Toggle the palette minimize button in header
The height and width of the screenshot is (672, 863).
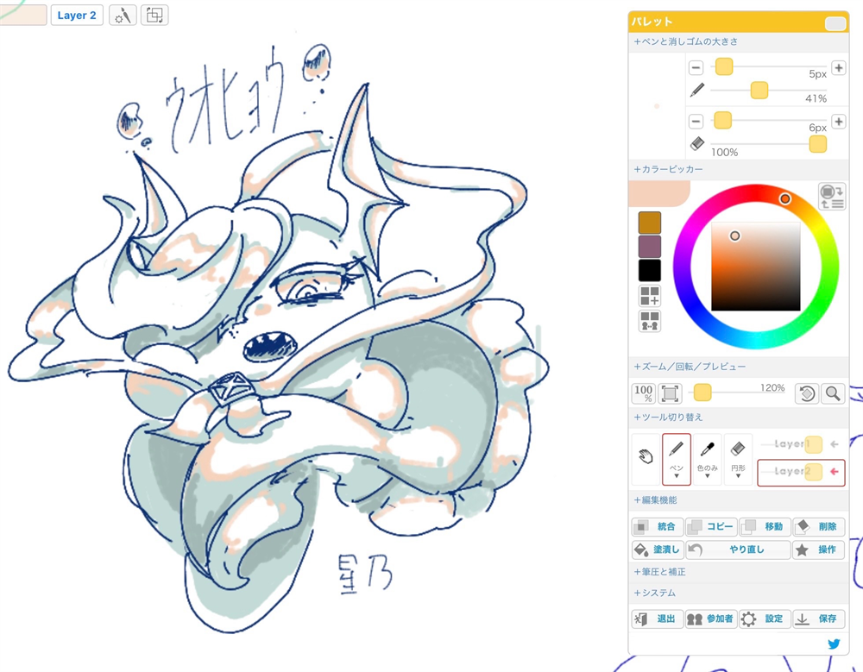tap(835, 23)
